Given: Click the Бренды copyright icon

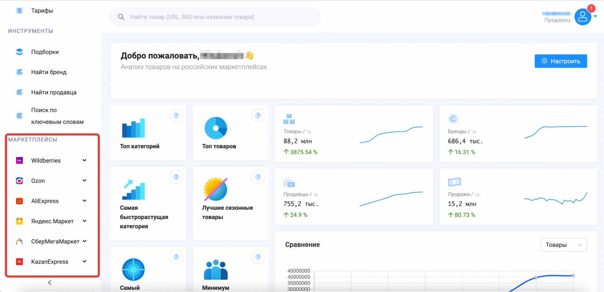Looking at the screenshot, I should tap(453, 119).
